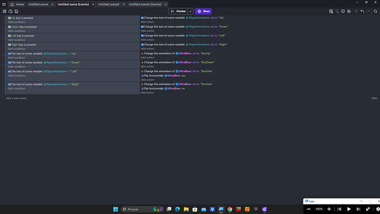Close the Untitled scene tab
This screenshot has height=214, width=380.
click(52, 4)
